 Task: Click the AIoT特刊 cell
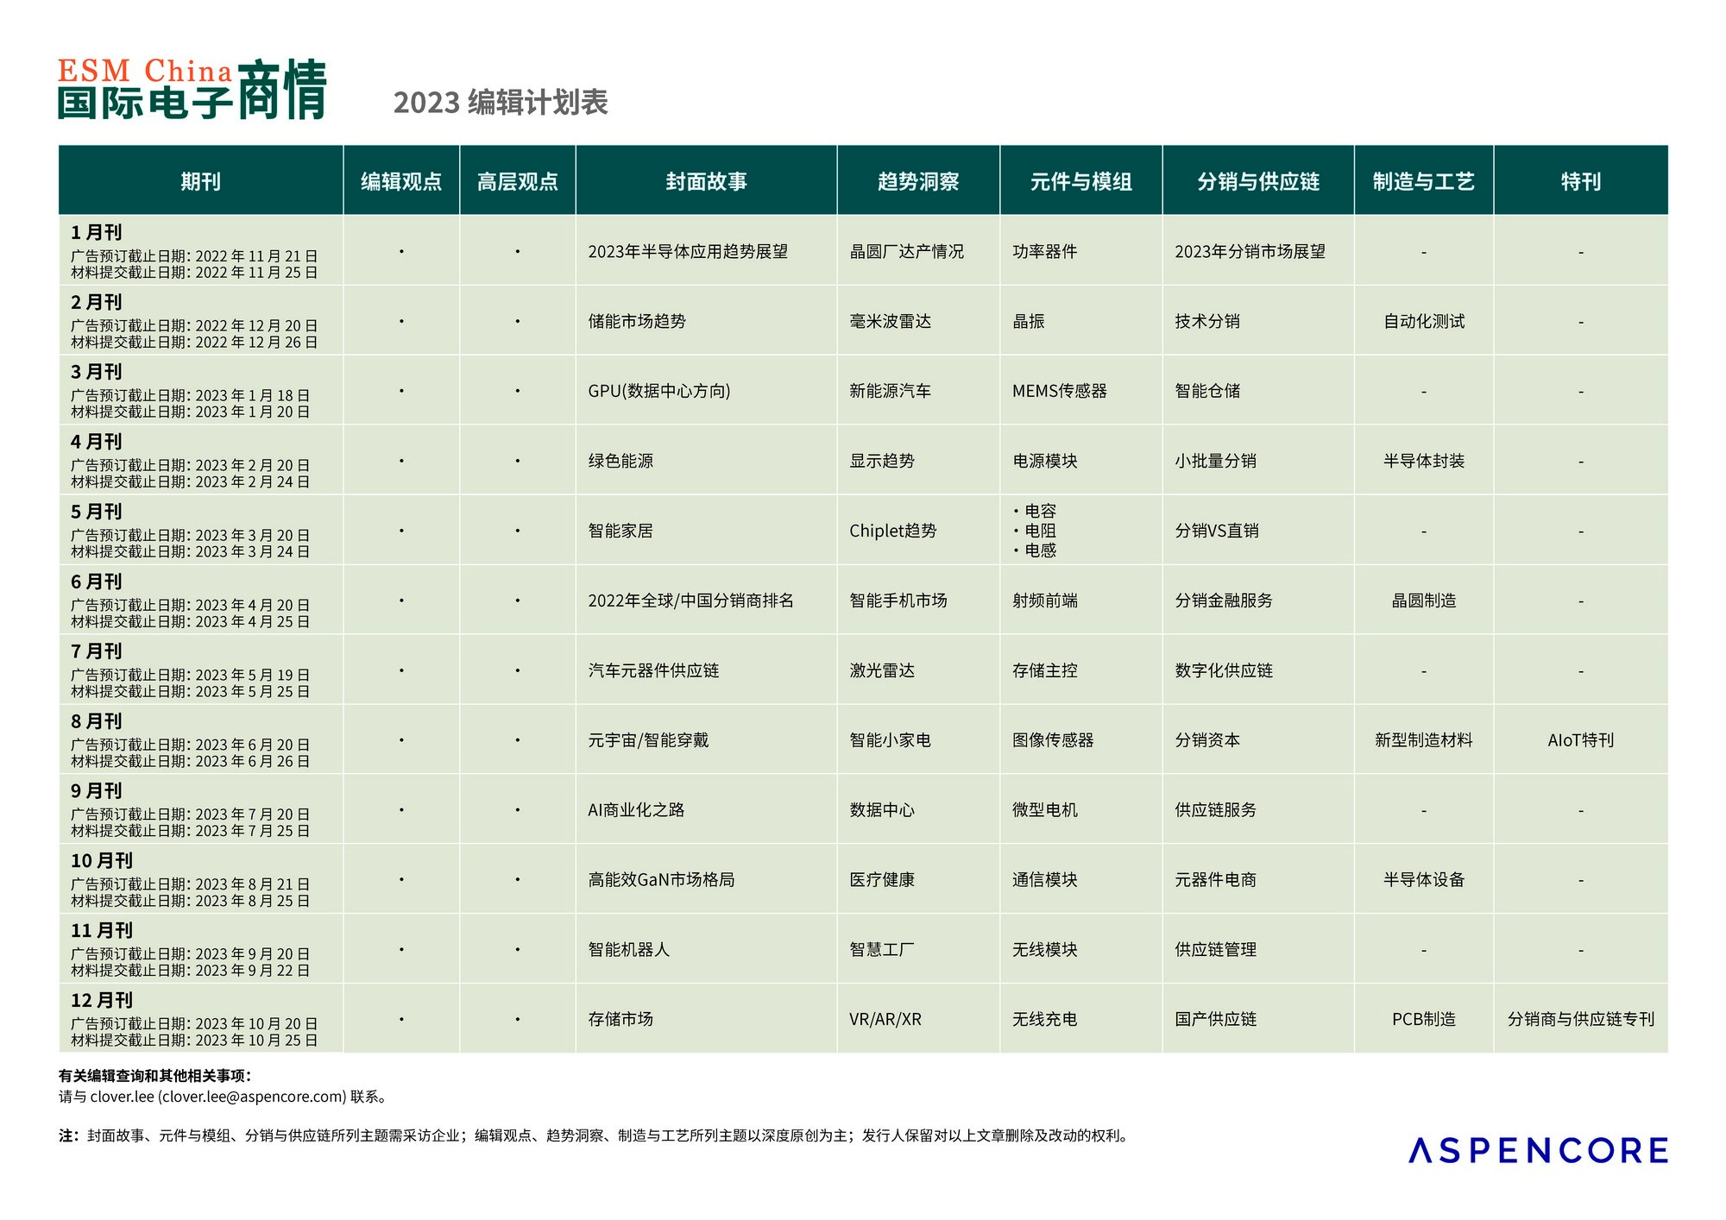point(1581,740)
